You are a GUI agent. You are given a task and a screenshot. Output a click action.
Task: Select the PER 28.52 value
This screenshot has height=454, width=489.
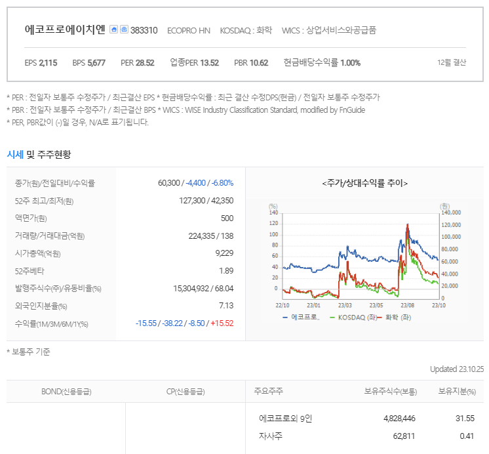pyautogui.click(x=137, y=63)
